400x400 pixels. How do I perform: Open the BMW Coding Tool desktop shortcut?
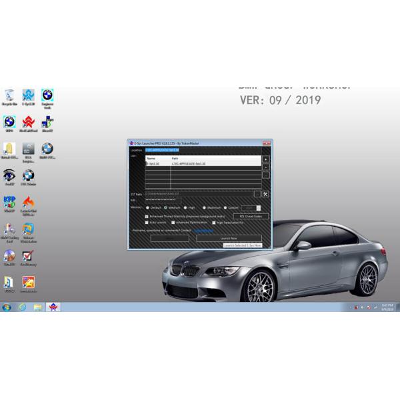coord(9,233)
